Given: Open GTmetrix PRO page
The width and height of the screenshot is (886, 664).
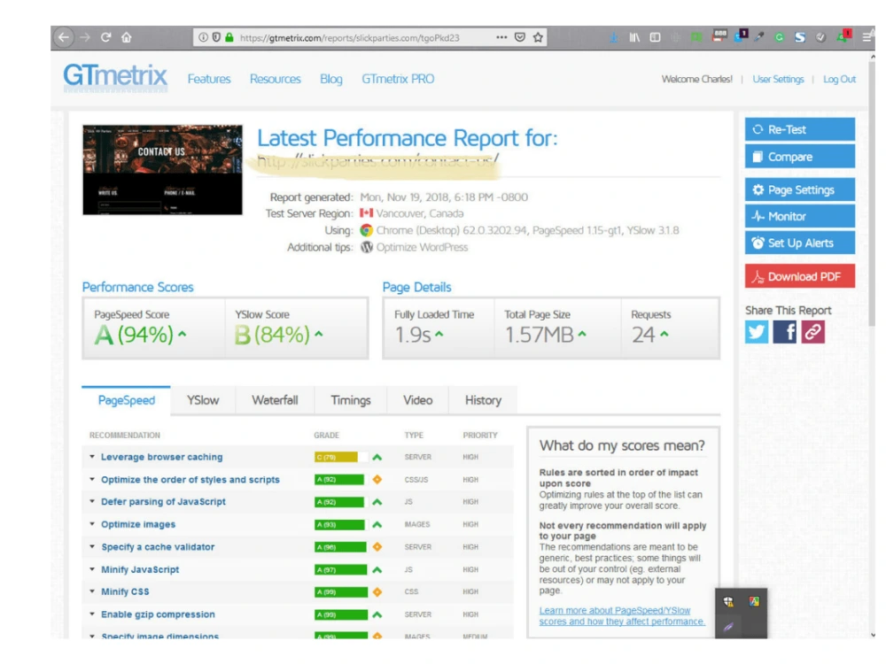Looking at the screenshot, I should 398,79.
